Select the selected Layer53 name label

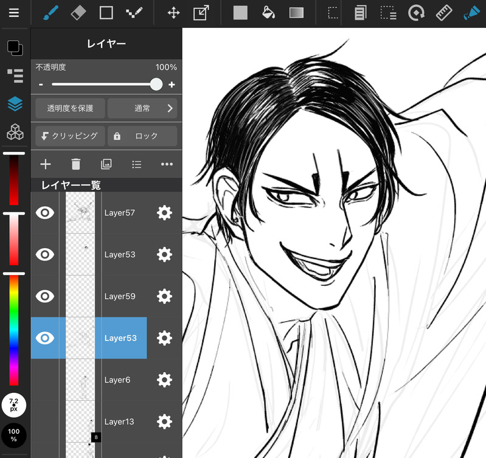(x=120, y=338)
